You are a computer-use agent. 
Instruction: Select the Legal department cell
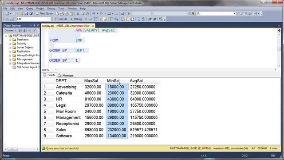68,105
